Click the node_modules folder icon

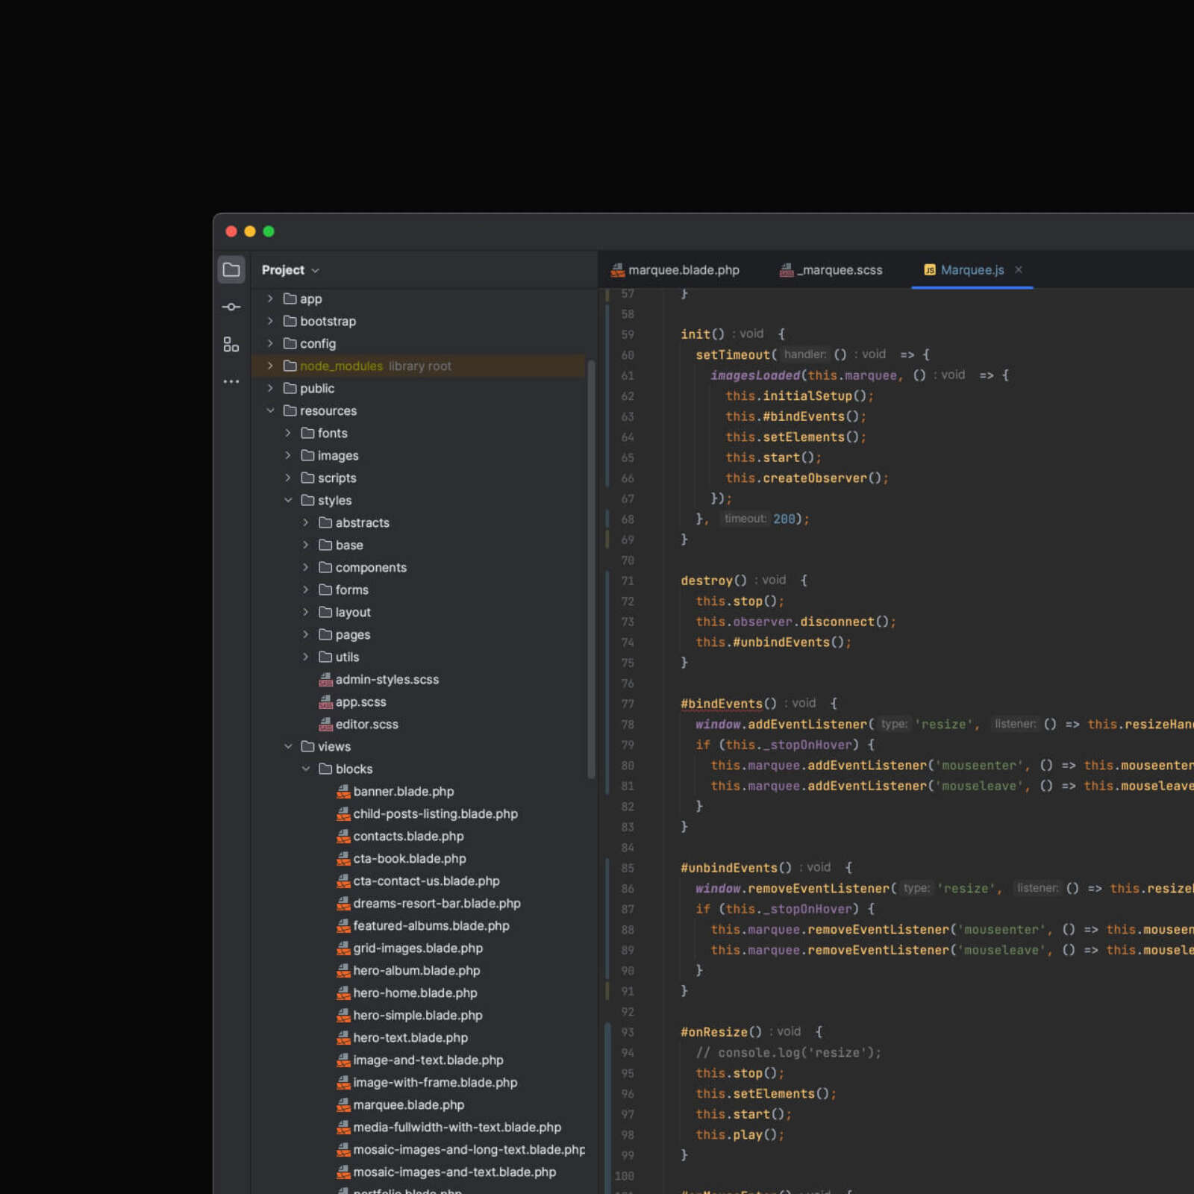290,366
